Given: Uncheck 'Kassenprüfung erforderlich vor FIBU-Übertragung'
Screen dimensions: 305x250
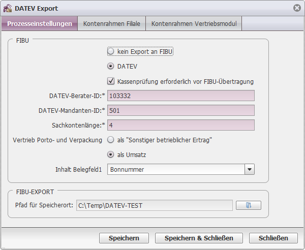Looking at the screenshot, I should [x=111, y=81].
